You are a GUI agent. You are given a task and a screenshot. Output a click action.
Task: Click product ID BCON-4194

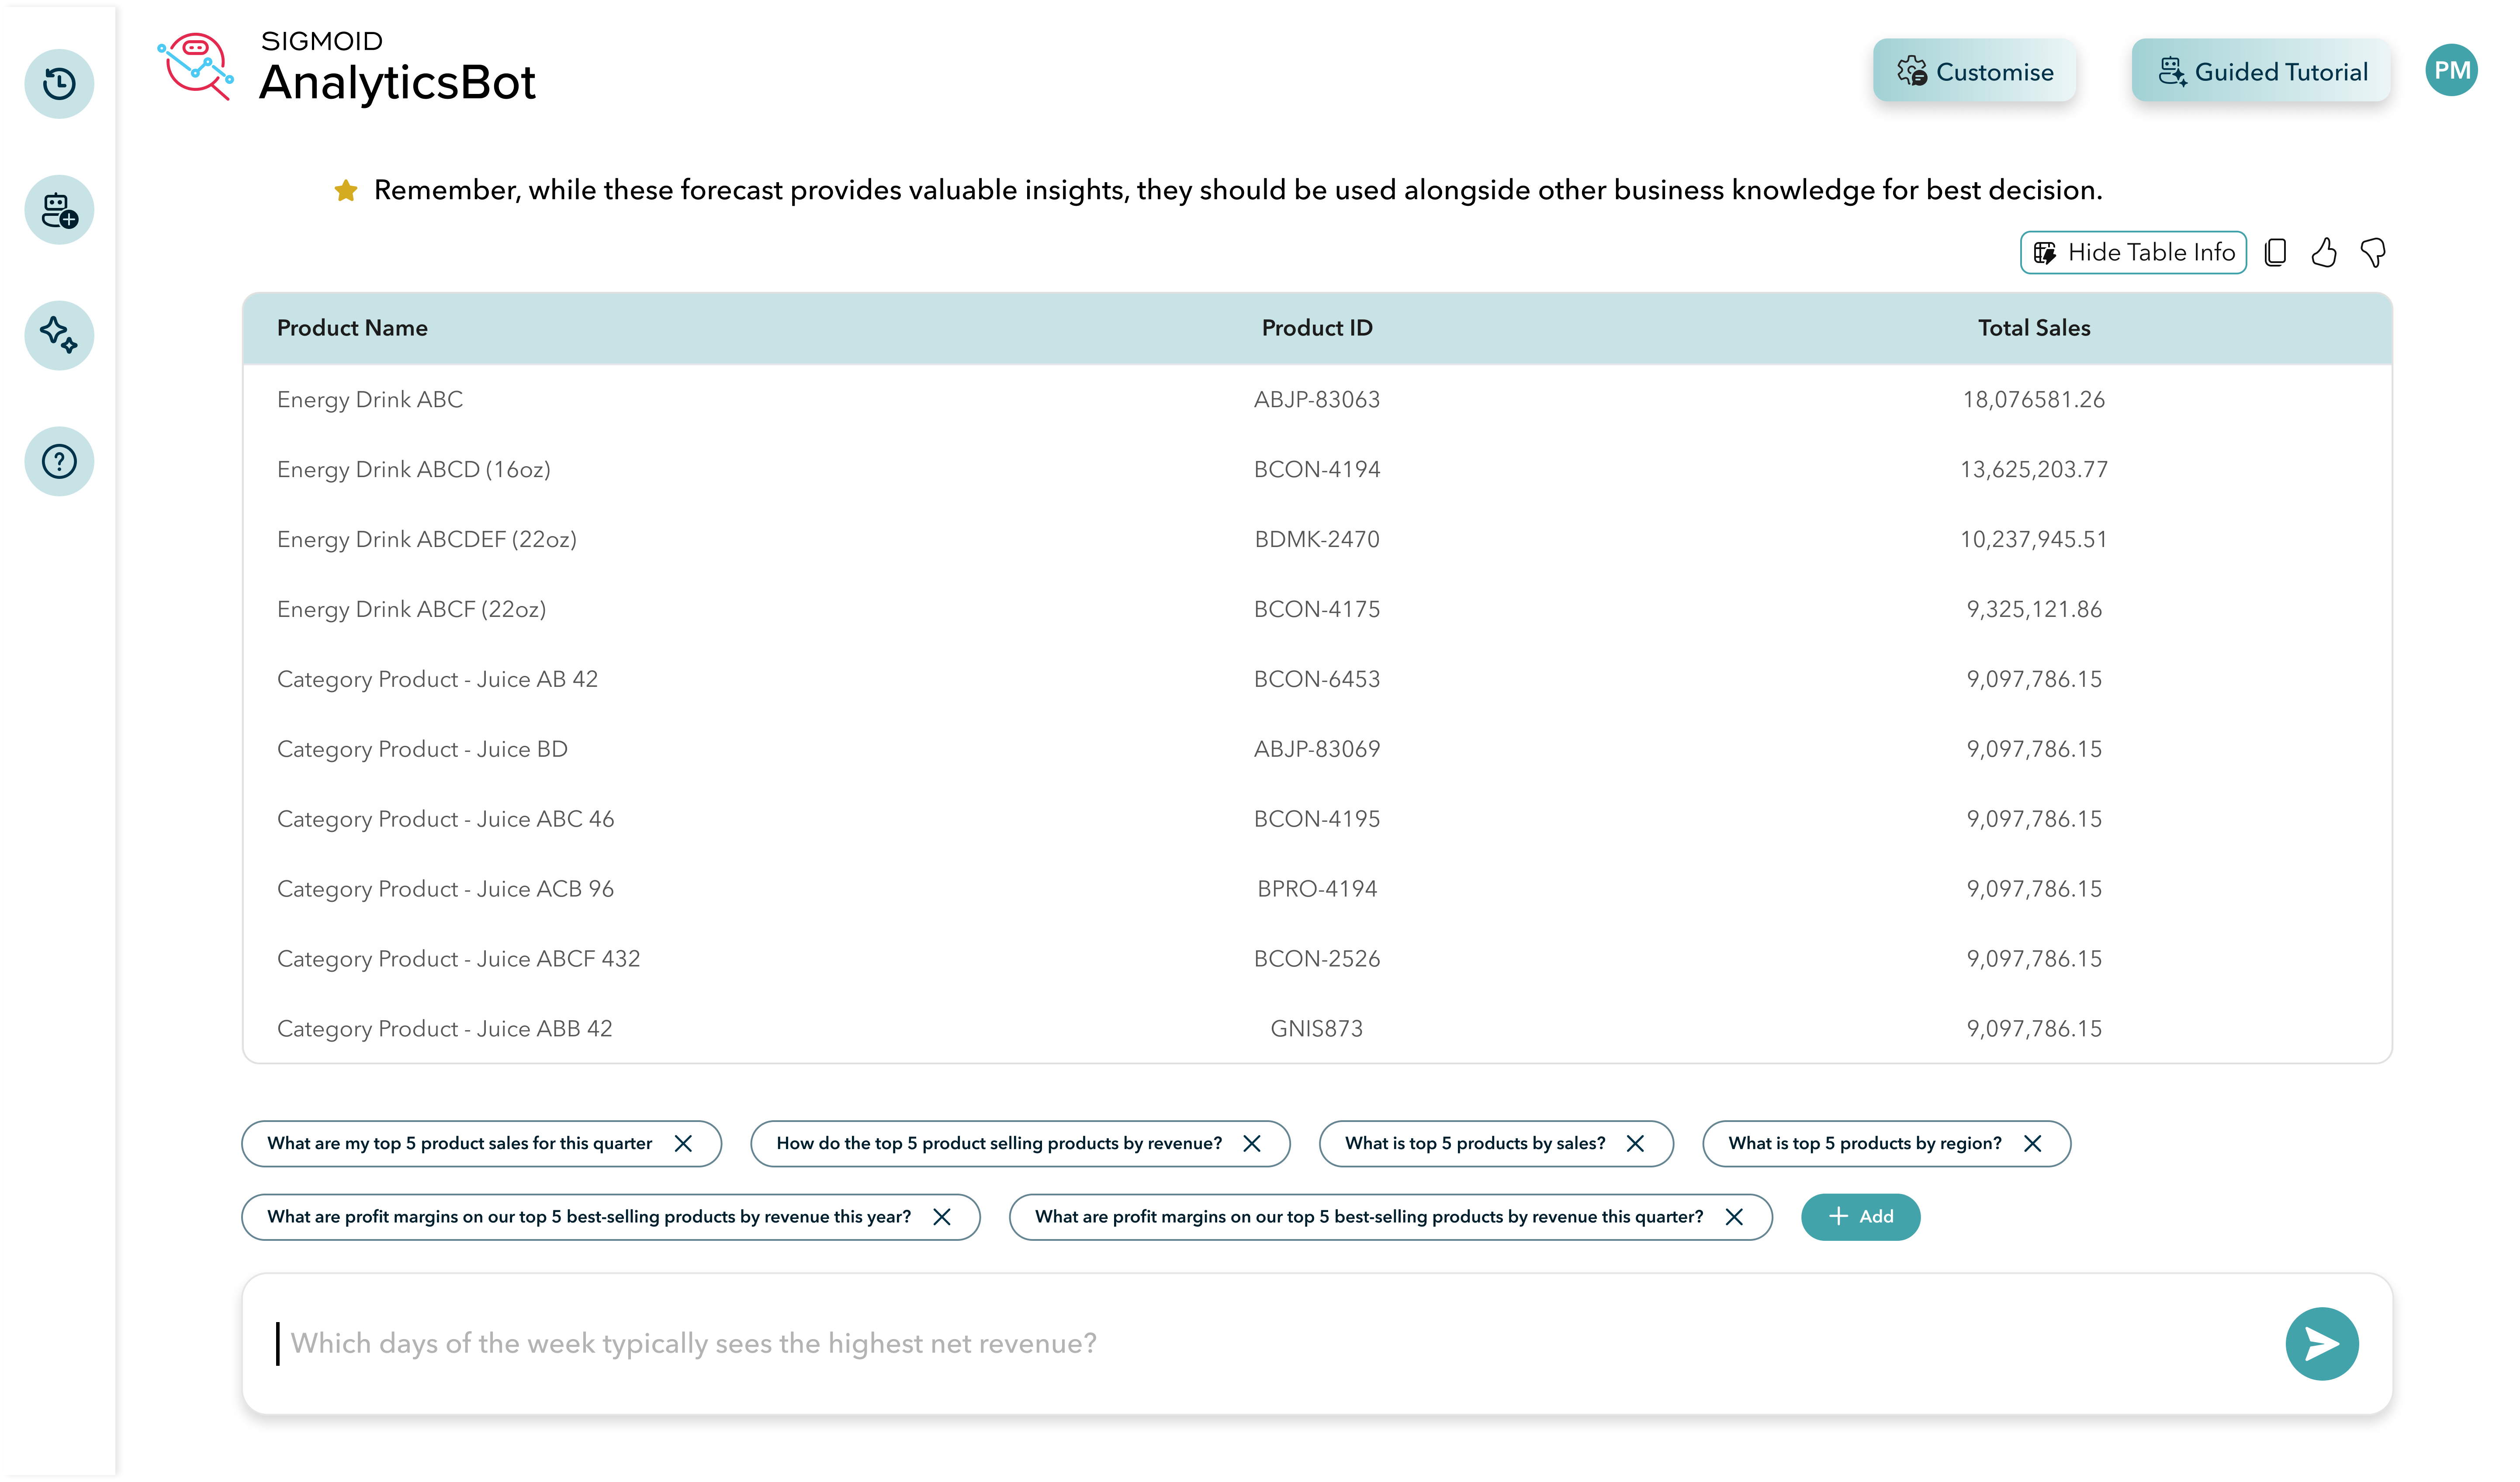tap(1317, 470)
